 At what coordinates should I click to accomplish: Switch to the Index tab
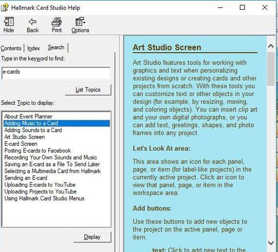tap(34, 48)
